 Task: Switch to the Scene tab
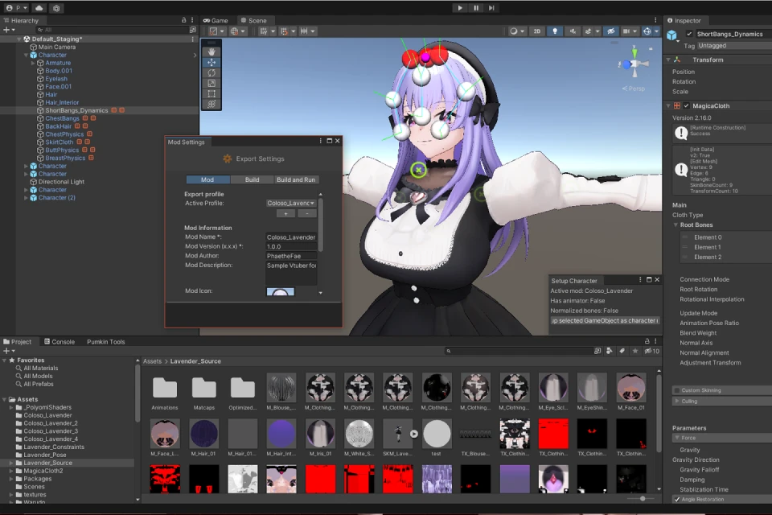point(253,20)
